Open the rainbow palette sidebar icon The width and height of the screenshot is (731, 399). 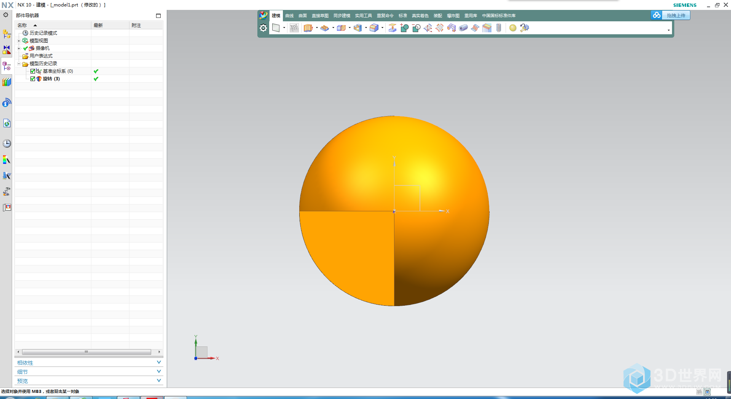coord(6,160)
